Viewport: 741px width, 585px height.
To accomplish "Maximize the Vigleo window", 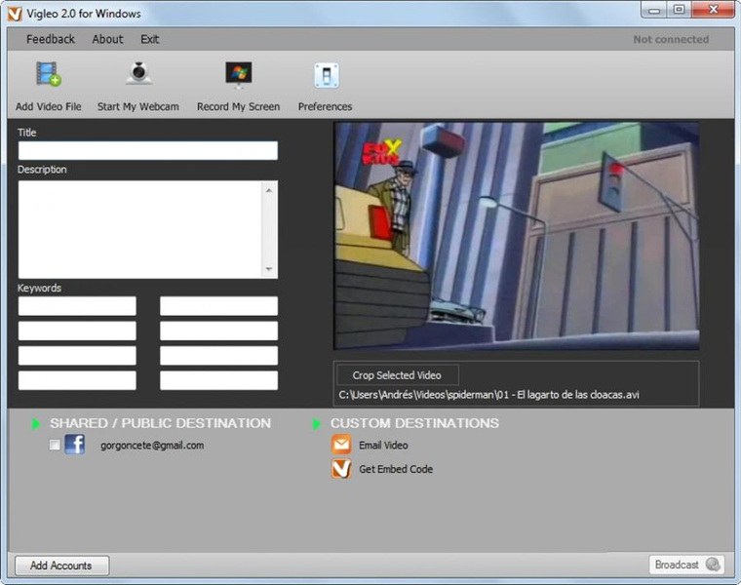I will click(680, 11).
